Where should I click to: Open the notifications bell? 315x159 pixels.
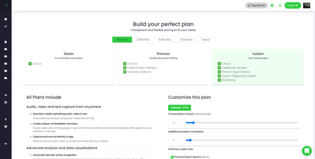point(280,5)
